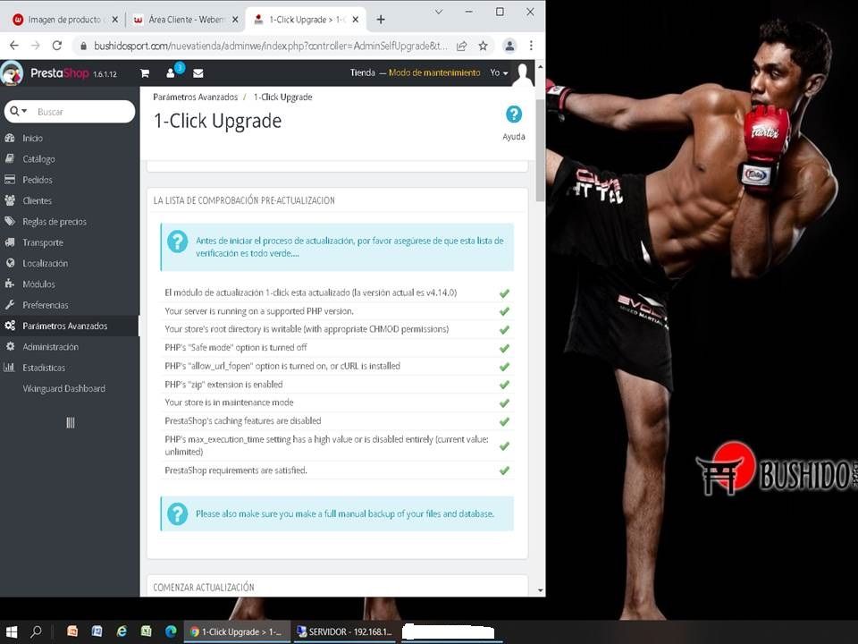Close the Imagen de producto tab
This screenshot has height=644, width=858.
[x=115, y=20]
